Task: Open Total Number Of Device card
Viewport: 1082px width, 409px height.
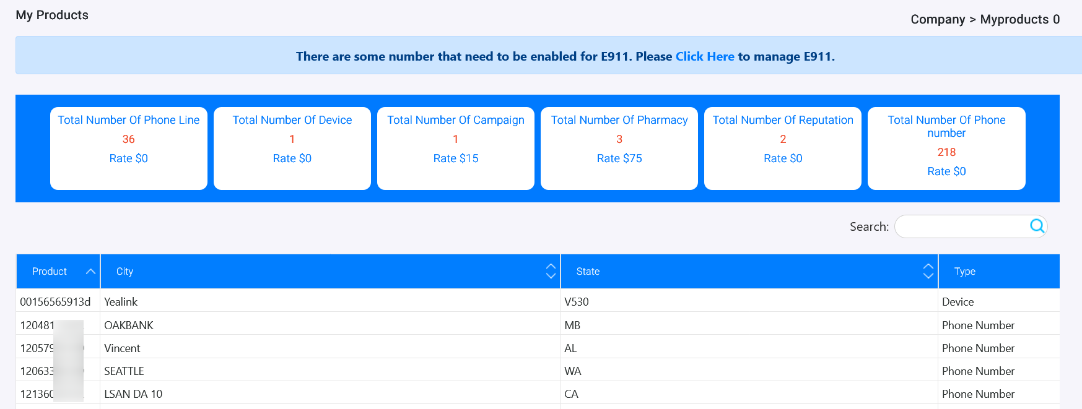Action: 292,149
